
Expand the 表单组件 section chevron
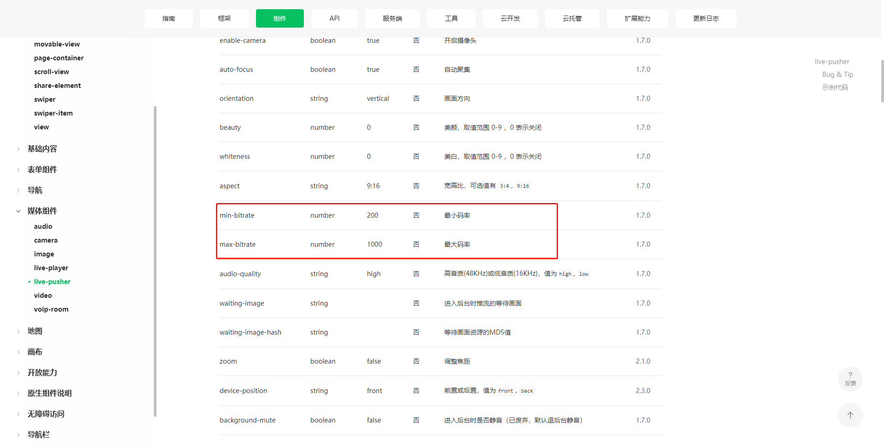[x=18, y=169]
